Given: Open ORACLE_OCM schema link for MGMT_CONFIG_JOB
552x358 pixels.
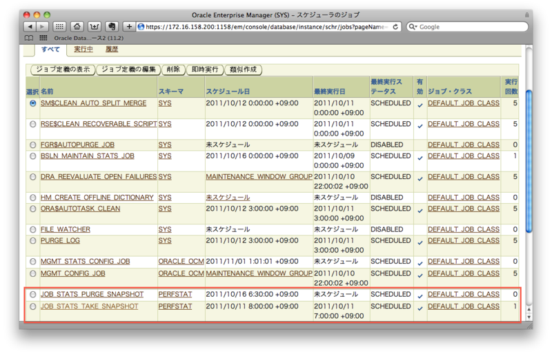Looking at the screenshot, I should [x=181, y=273].
